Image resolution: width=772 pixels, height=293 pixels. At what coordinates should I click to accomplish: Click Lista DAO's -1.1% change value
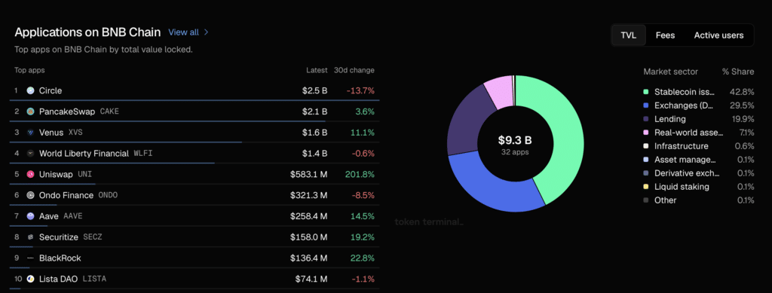point(363,279)
